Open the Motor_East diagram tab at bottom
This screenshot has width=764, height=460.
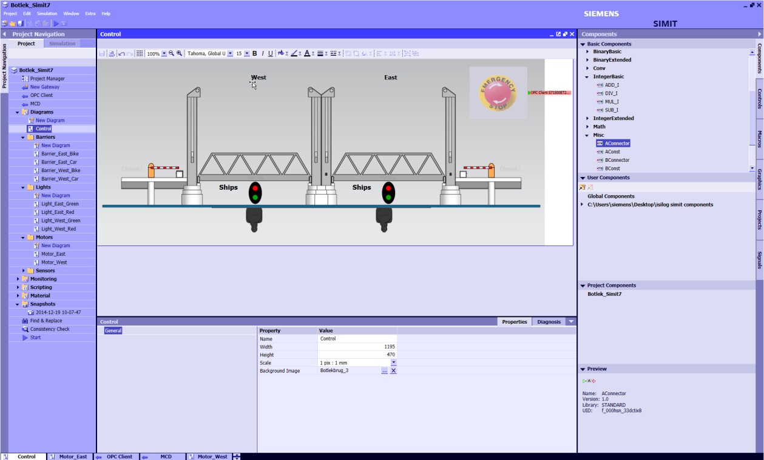(x=72, y=456)
